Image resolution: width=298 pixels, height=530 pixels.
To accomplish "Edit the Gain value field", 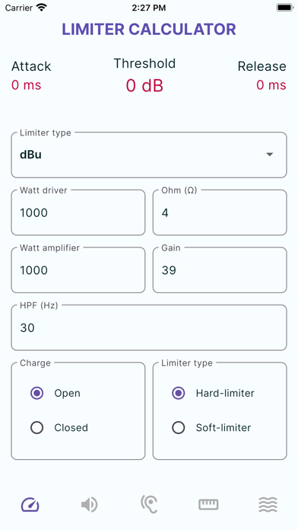I will [x=220, y=270].
